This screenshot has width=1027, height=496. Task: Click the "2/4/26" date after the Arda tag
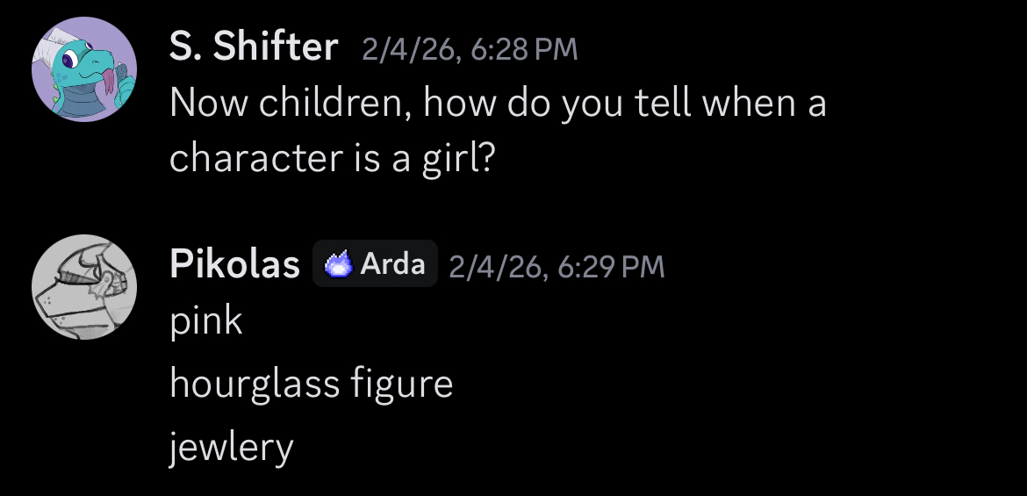coord(498,266)
